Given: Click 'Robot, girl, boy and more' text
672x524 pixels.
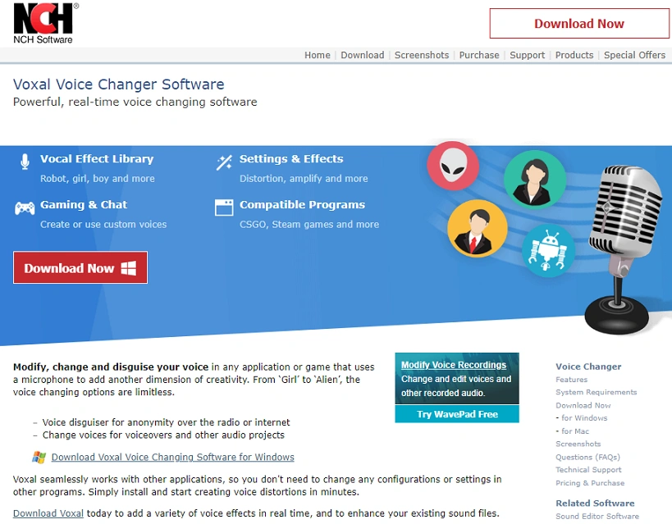Looking at the screenshot, I should point(98,179).
